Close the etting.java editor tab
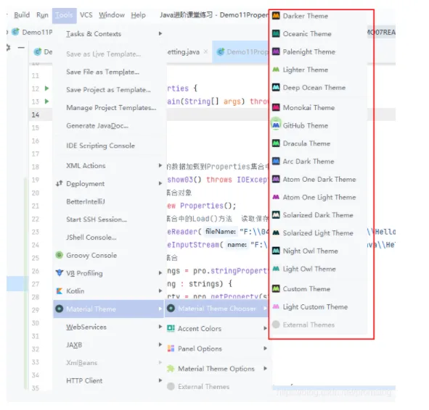 (x=205, y=51)
